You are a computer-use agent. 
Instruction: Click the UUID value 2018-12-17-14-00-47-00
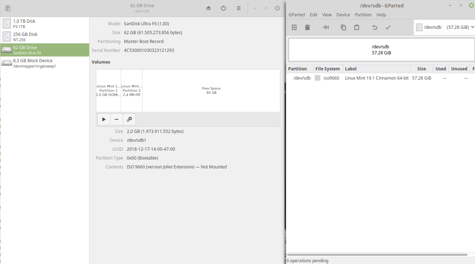tap(151, 149)
